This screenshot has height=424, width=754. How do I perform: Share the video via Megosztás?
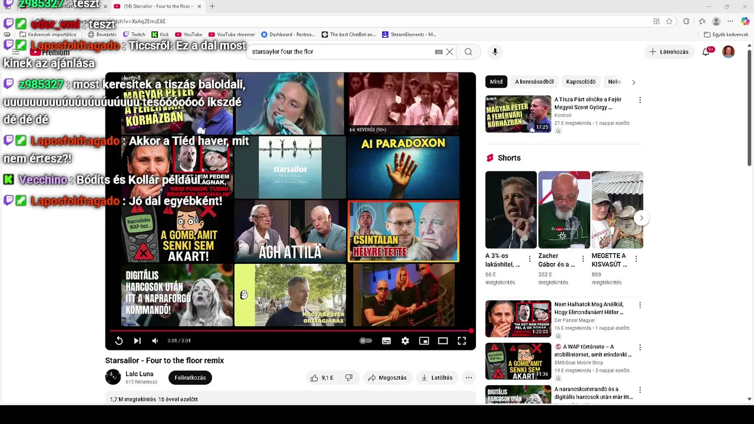tap(387, 377)
